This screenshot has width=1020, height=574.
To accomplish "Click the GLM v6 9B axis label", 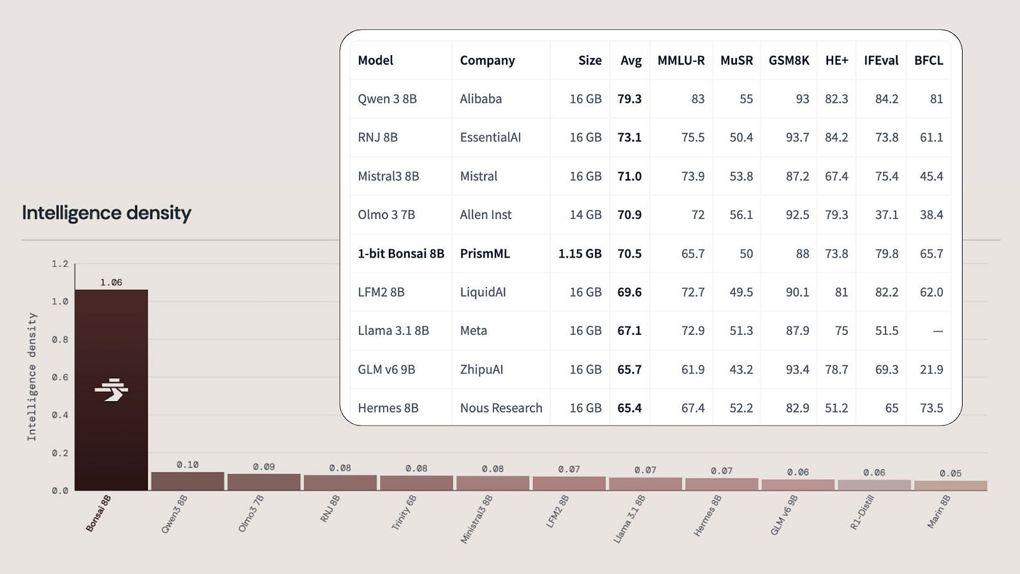I will [x=784, y=515].
